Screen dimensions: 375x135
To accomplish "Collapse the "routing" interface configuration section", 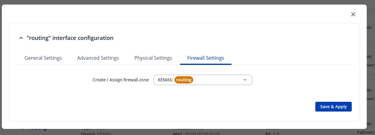I will tap(21, 38).
